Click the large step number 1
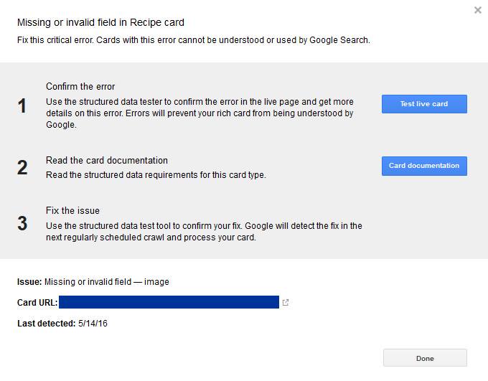 click(22, 106)
